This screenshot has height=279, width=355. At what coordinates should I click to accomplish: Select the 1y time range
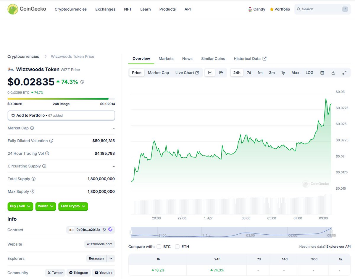pyautogui.click(x=283, y=72)
